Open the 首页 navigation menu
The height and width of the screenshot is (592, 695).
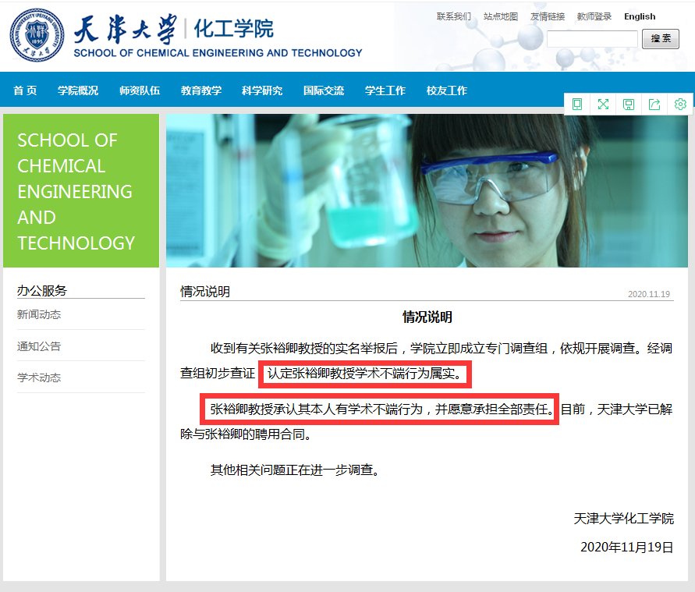[x=24, y=90]
